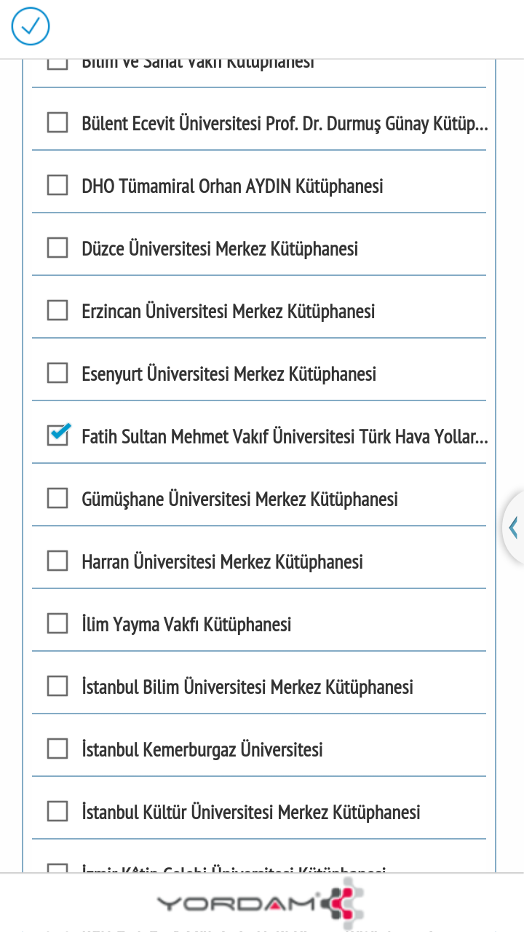Tap the İlim Yayma Vakfı Kütüphanesi label

coord(186,625)
